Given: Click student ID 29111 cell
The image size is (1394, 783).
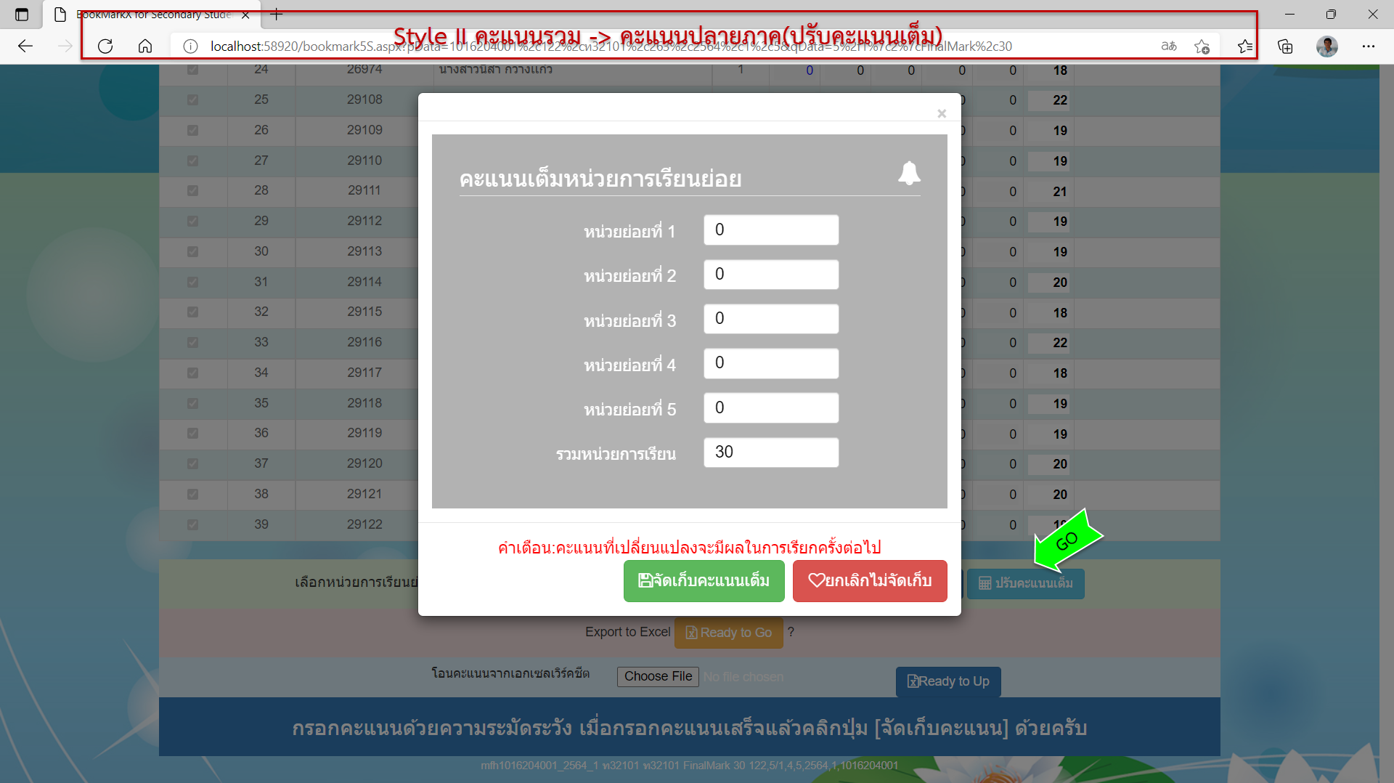Looking at the screenshot, I should pos(364,190).
